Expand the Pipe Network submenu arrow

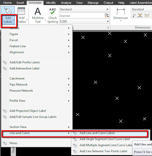coord(69,85)
